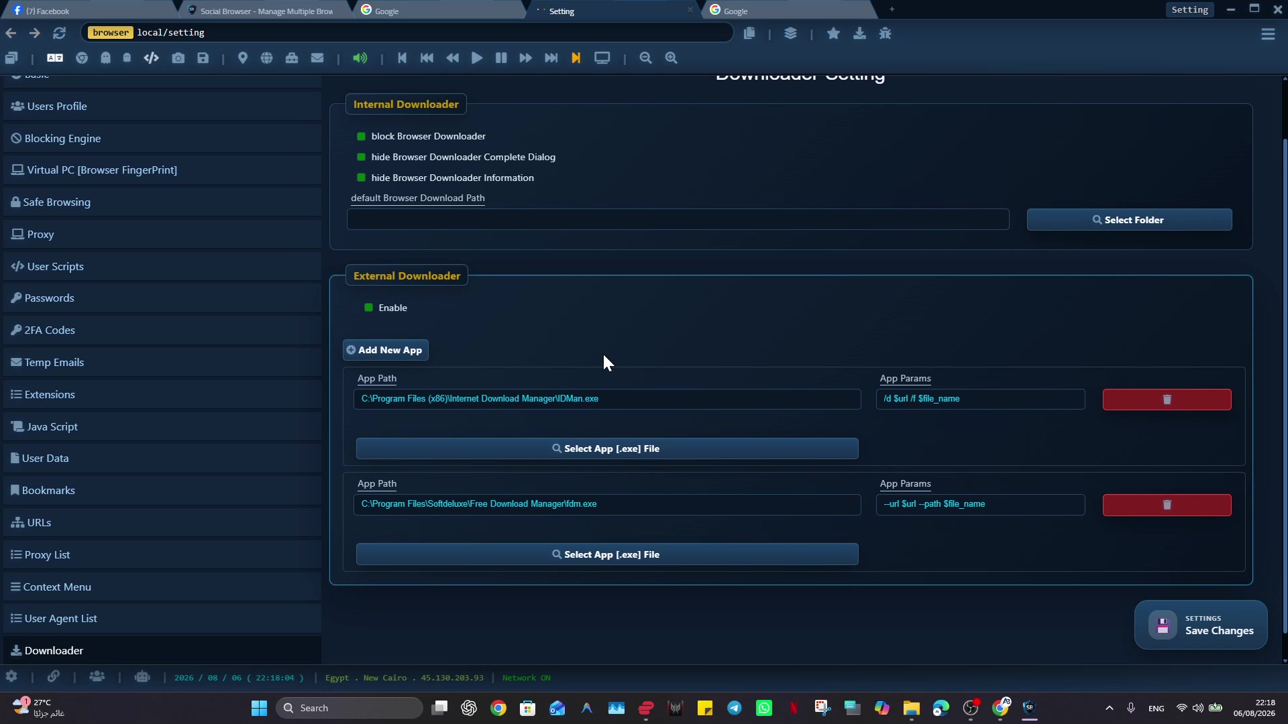
Task: Click the monitor display icon in the toolbar
Action: (602, 58)
